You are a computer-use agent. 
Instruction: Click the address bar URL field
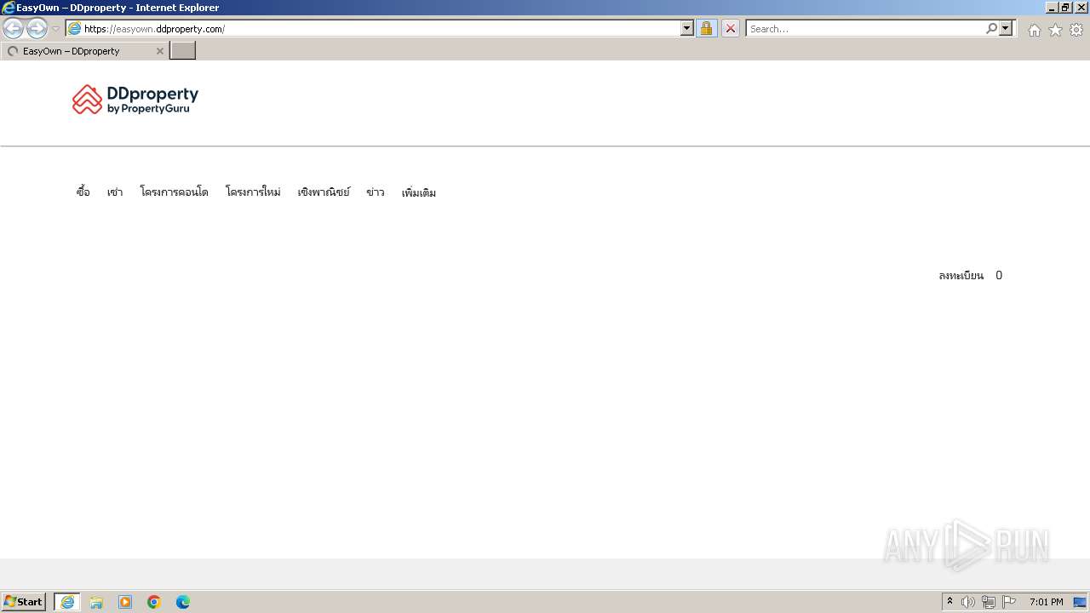[373, 28]
